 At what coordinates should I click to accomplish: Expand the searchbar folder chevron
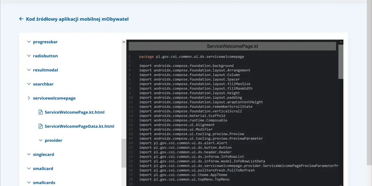(x=29, y=84)
